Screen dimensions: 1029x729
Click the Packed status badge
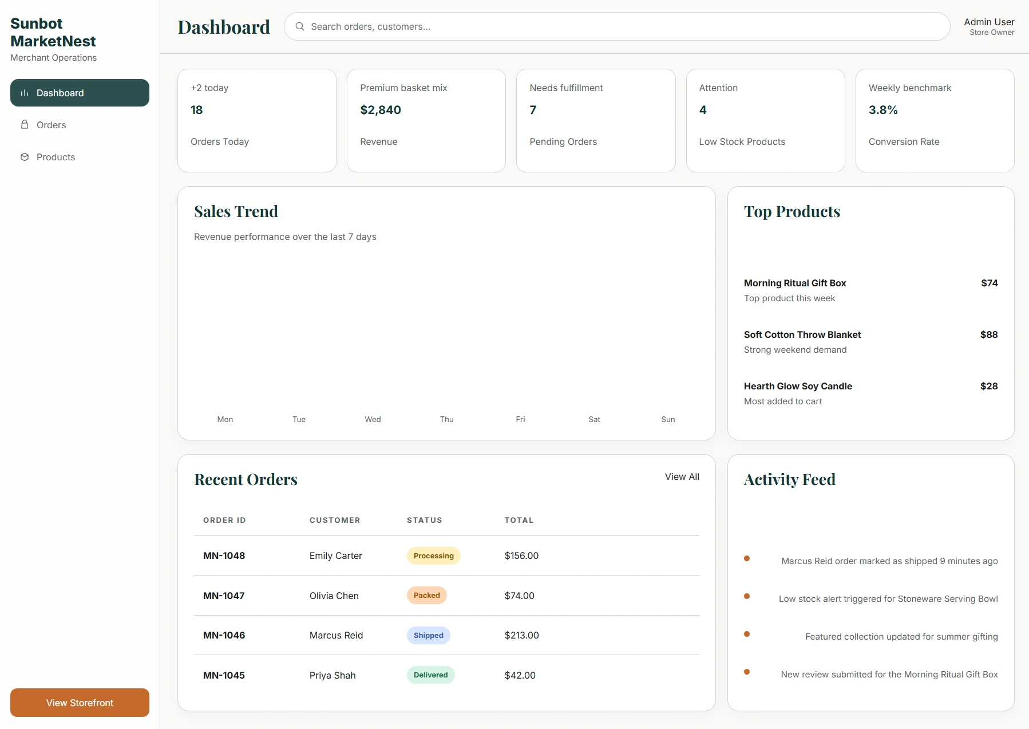pyautogui.click(x=427, y=595)
